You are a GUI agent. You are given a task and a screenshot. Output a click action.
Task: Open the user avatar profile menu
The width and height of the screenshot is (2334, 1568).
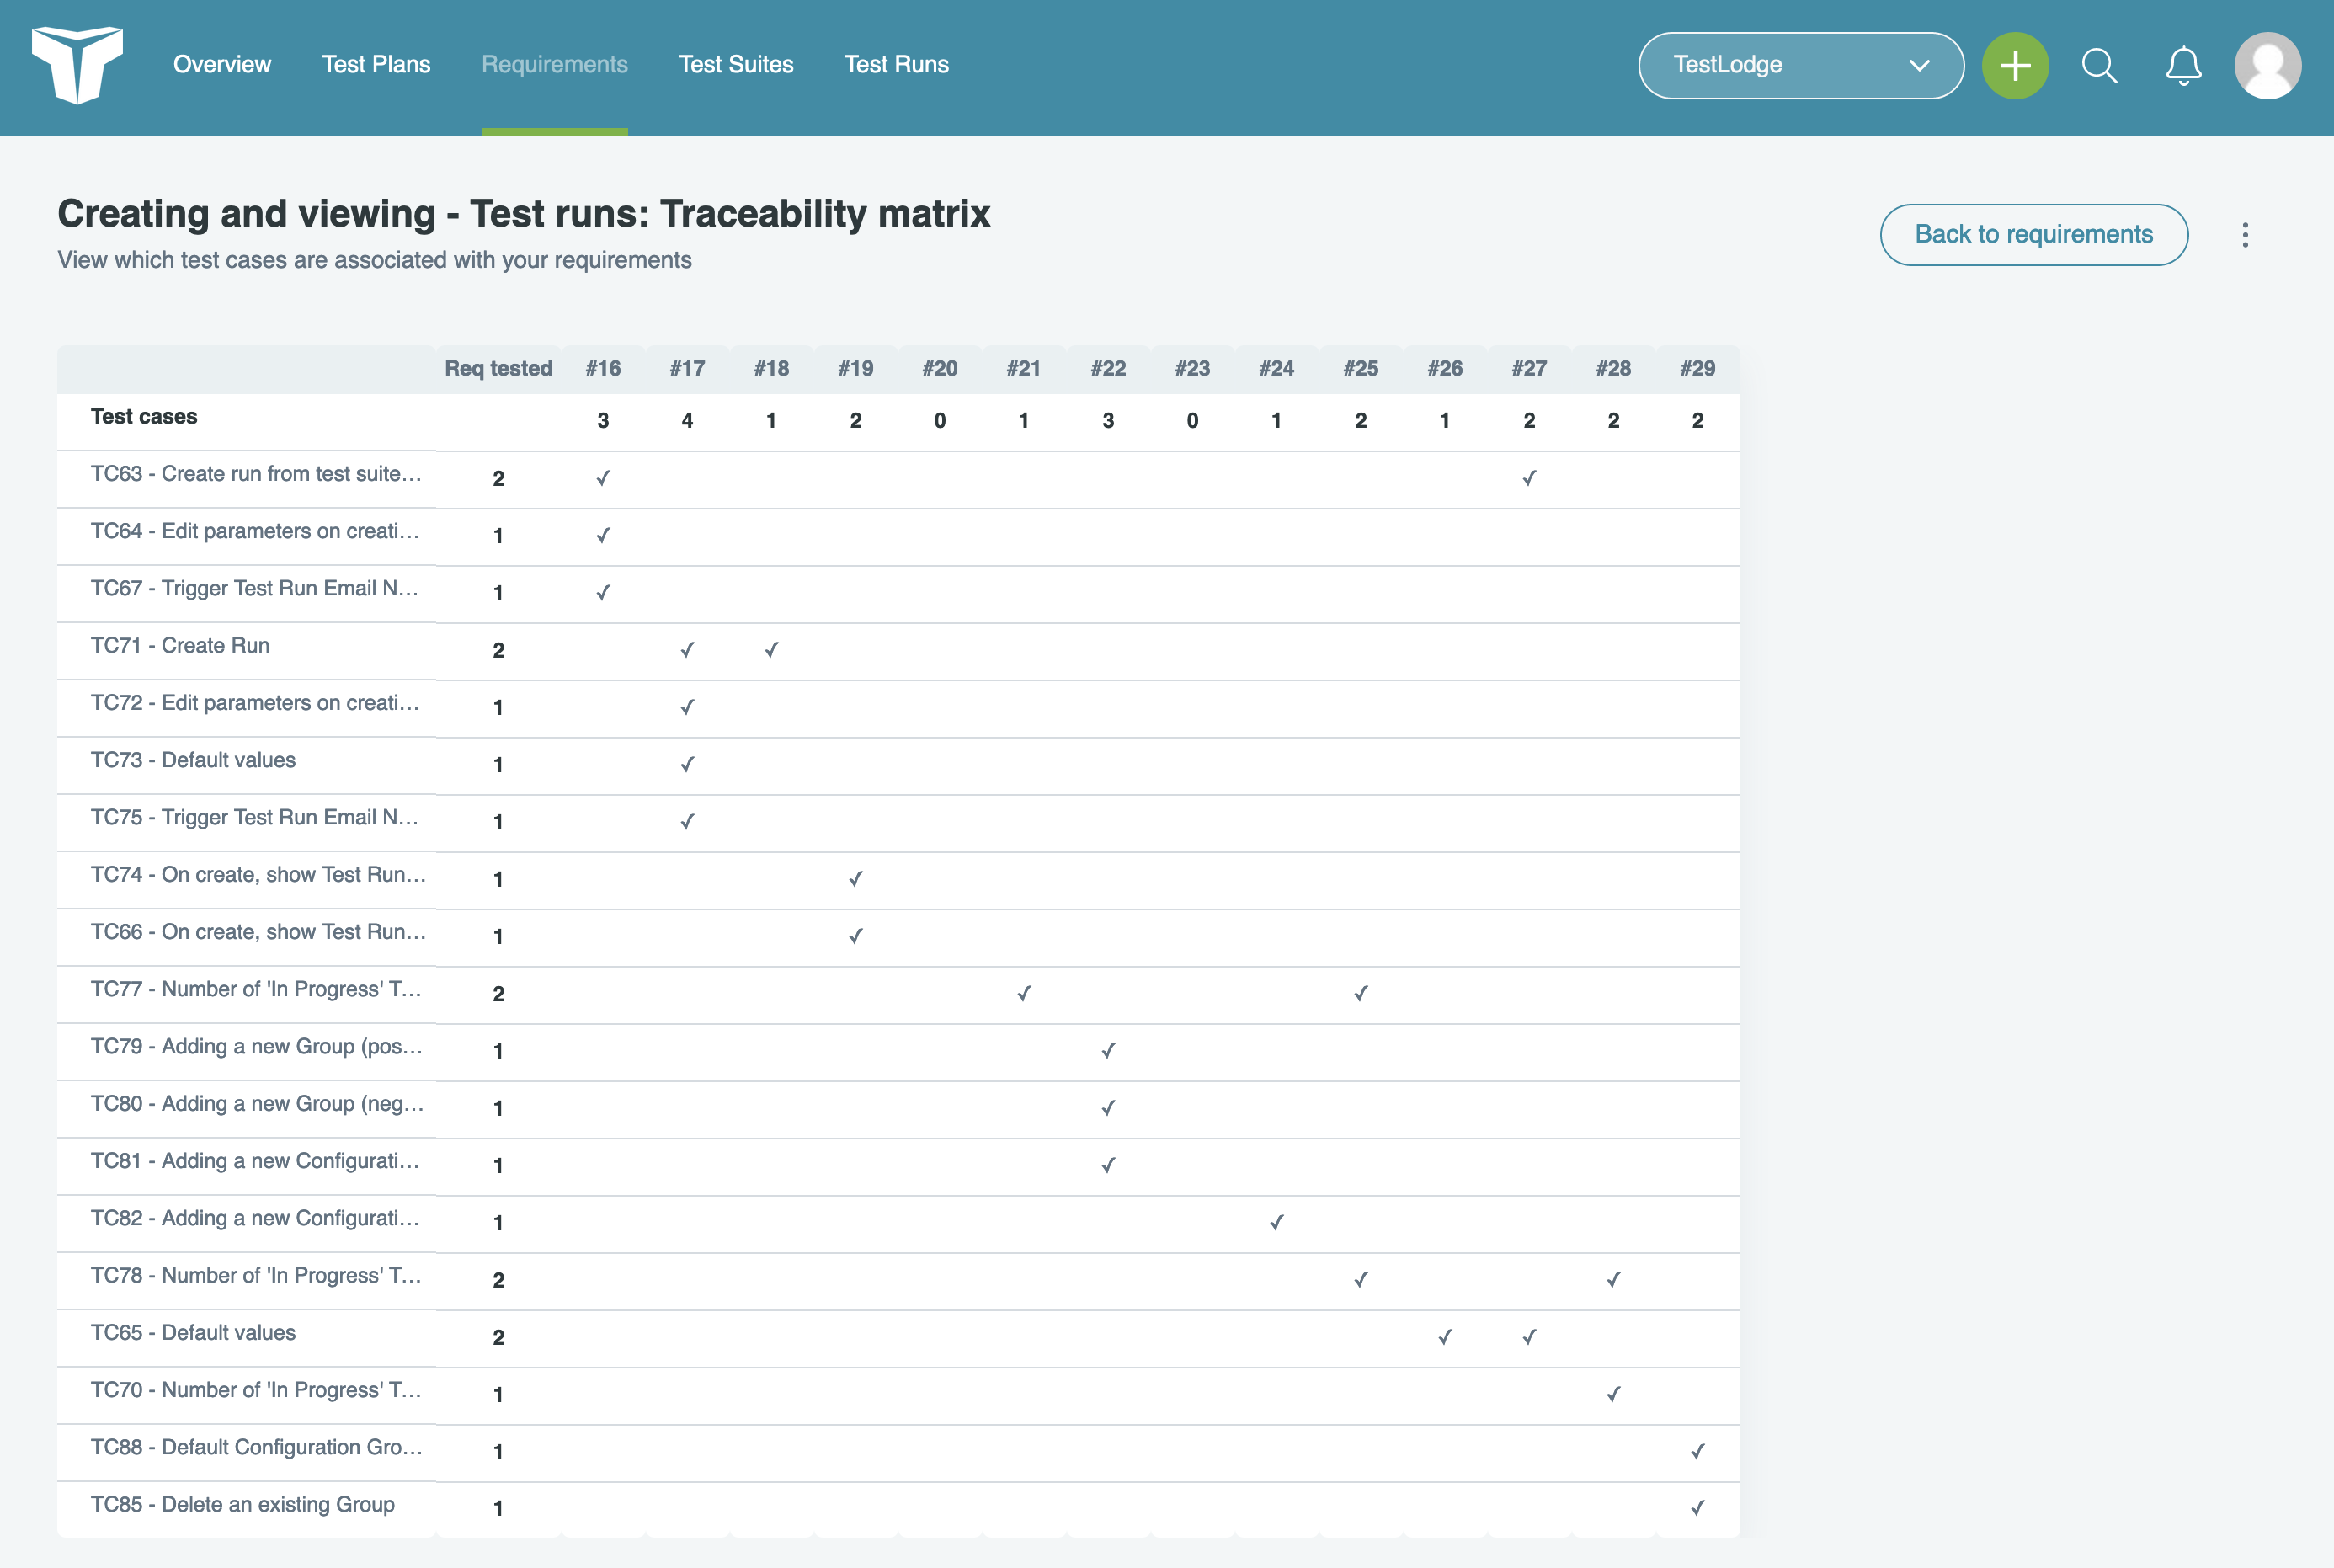(2268, 66)
